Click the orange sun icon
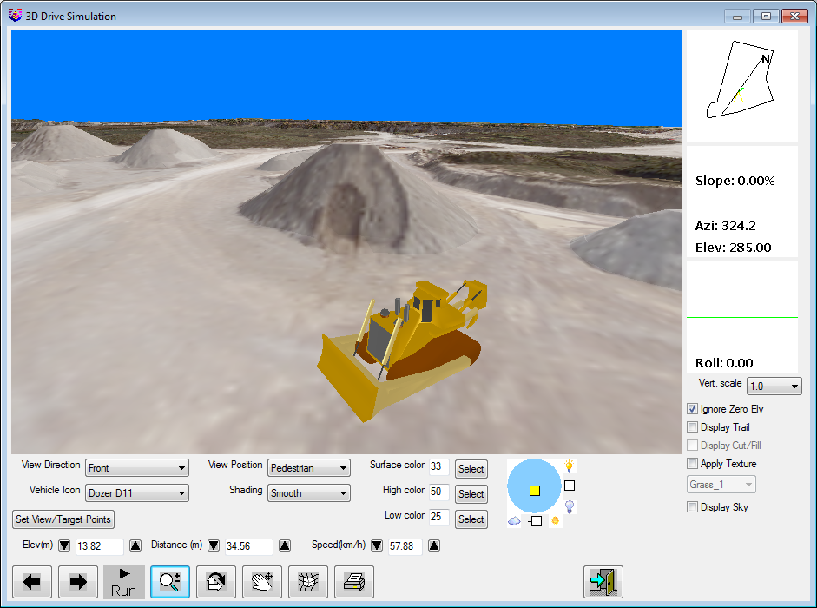 click(x=555, y=520)
